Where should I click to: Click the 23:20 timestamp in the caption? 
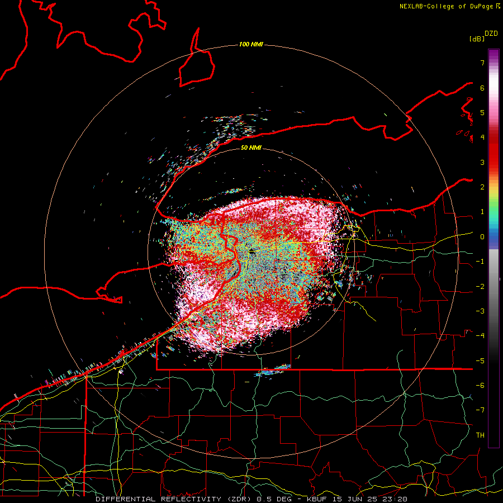(x=396, y=499)
